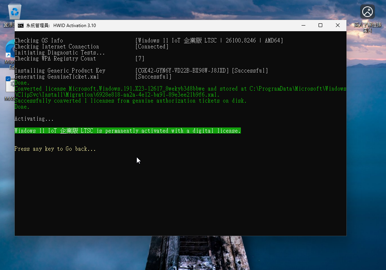Click the 'Checking OS Info' line
The height and width of the screenshot is (270, 386).
38,41
